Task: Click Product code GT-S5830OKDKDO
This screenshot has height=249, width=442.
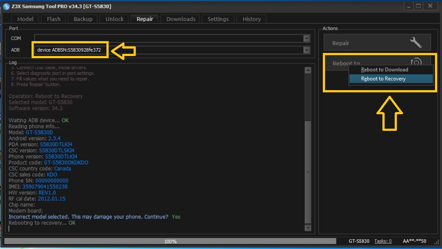Action: (x=66, y=162)
